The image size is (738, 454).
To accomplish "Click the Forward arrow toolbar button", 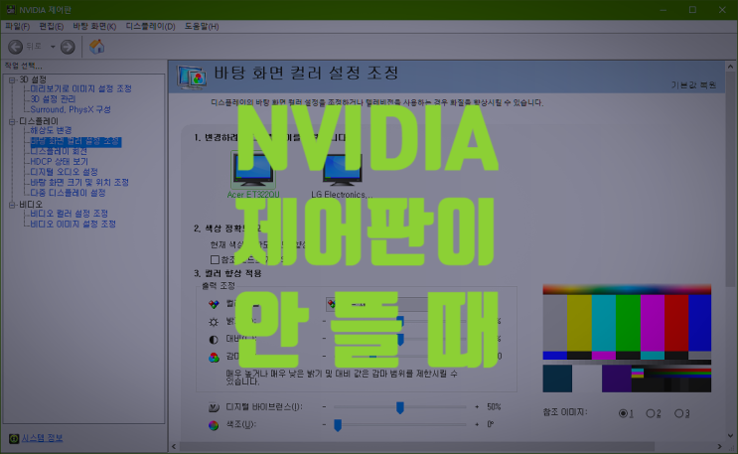I will pos(68,47).
